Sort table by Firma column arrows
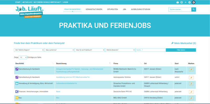210x104 pixels. (x=141, y=63)
